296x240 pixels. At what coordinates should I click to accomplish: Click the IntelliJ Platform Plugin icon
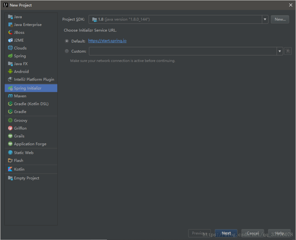10,79
